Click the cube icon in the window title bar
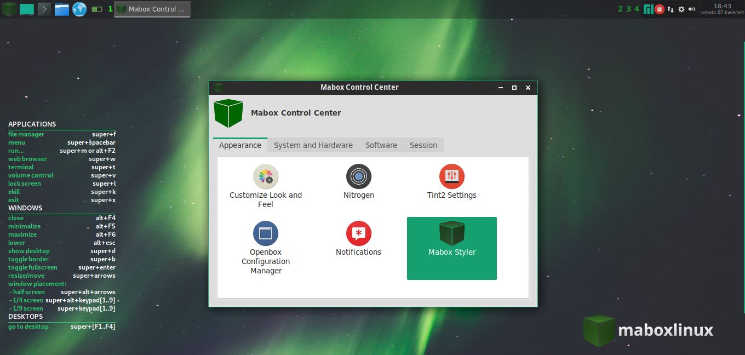The height and width of the screenshot is (355, 745). click(219, 88)
